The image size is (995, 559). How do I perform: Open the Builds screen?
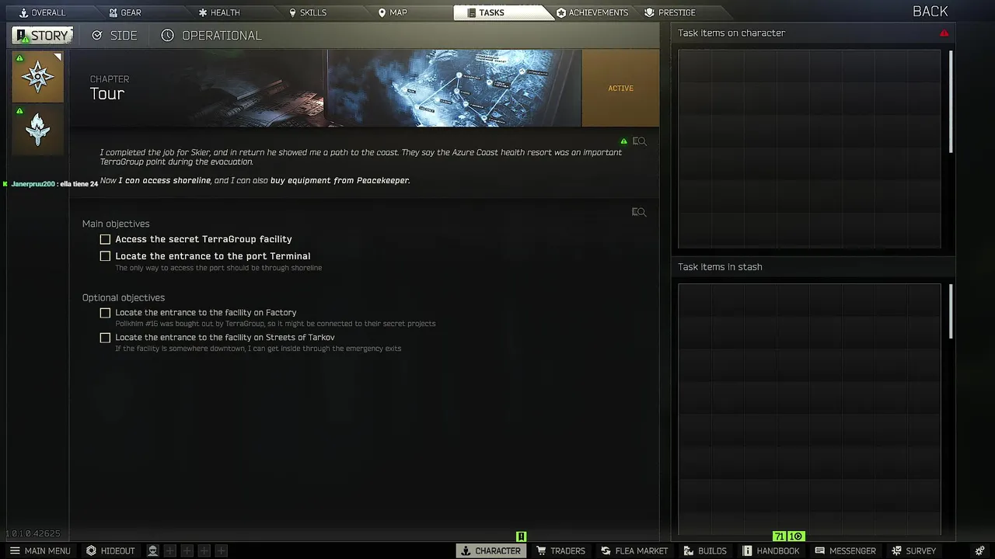coord(705,550)
